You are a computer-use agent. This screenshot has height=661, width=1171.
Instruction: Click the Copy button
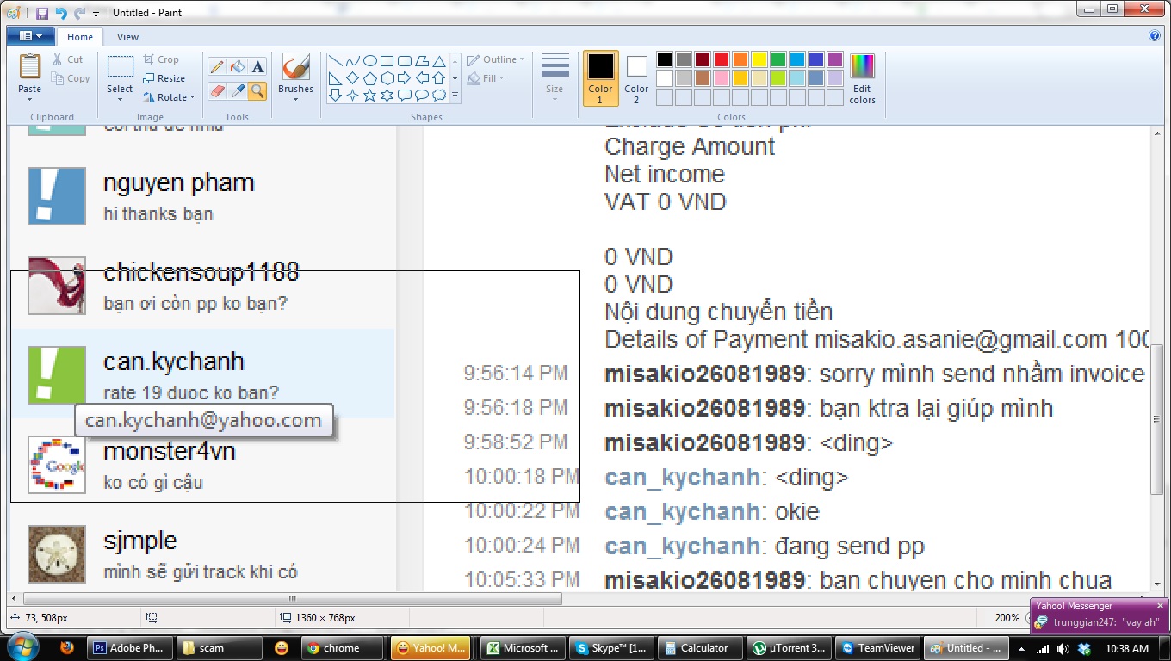(71, 78)
